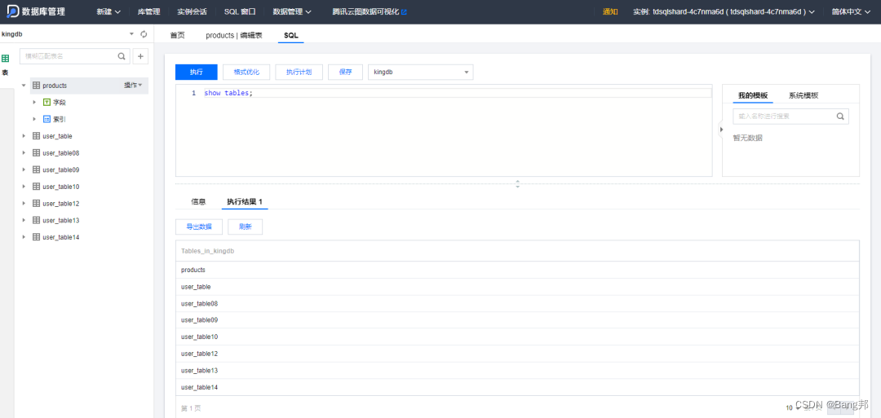Click the 刷新 refresh results button
Screen dimensions: 881x418
[245, 227]
